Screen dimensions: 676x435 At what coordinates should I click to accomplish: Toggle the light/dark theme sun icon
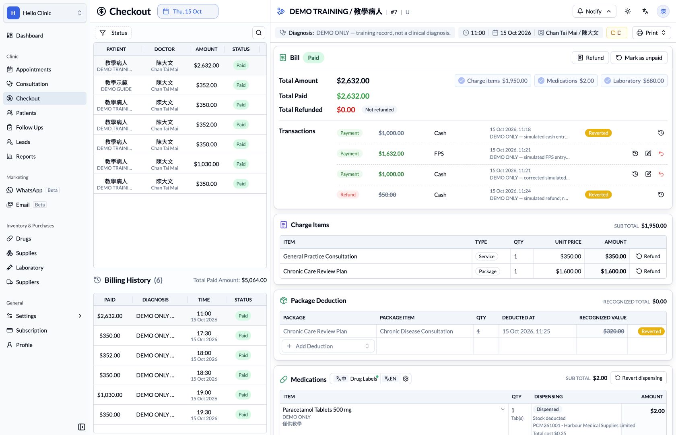(x=628, y=11)
